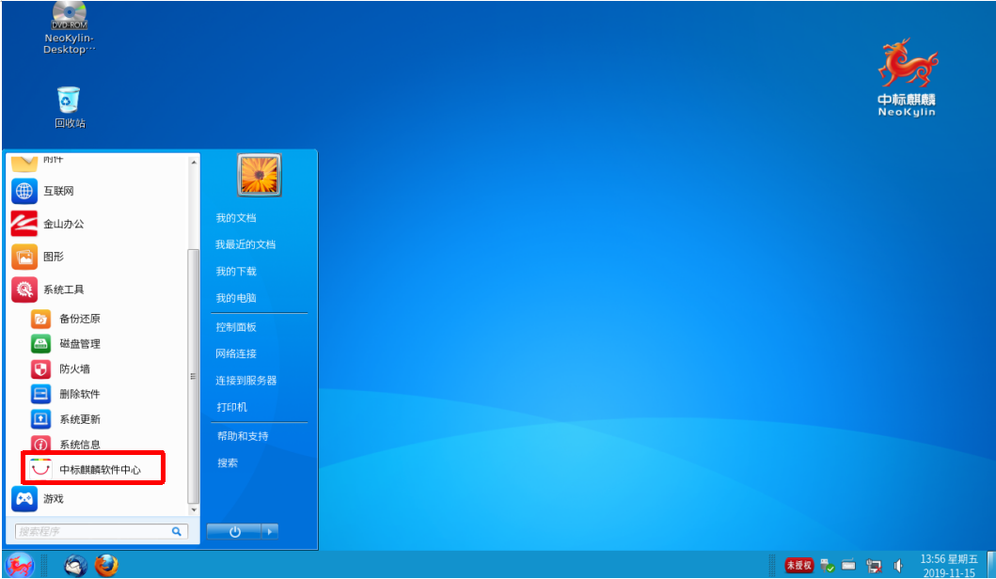Open 控制面板

236,327
